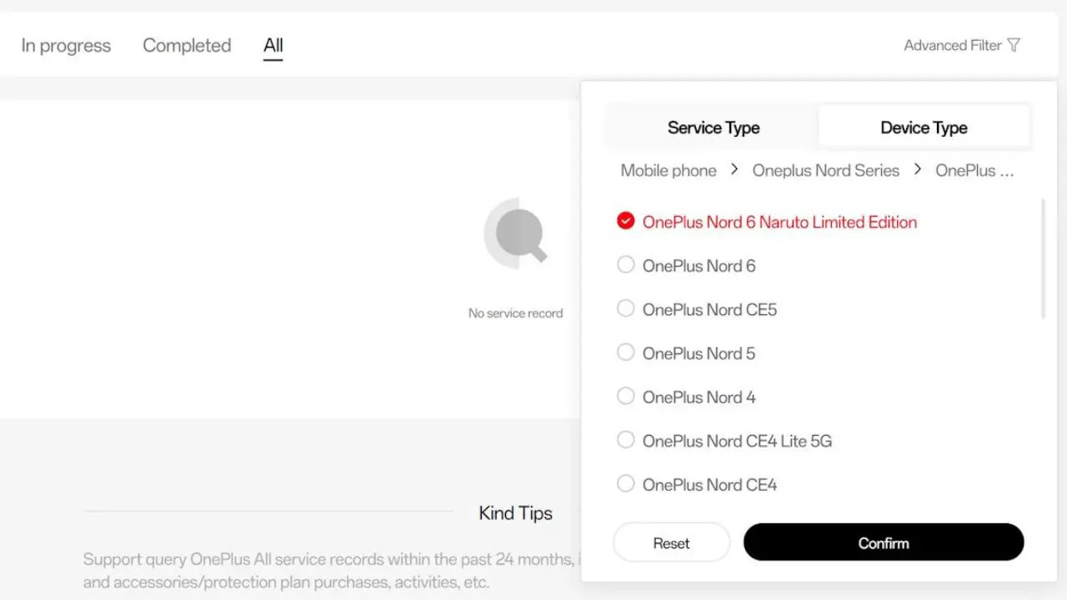Confirm the selected device filter
The image size is (1067, 600).
click(x=883, y=542)
